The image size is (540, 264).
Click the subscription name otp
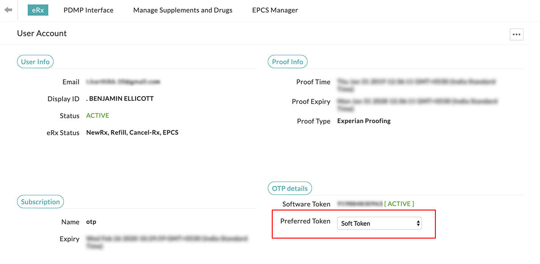pos(91,222)
